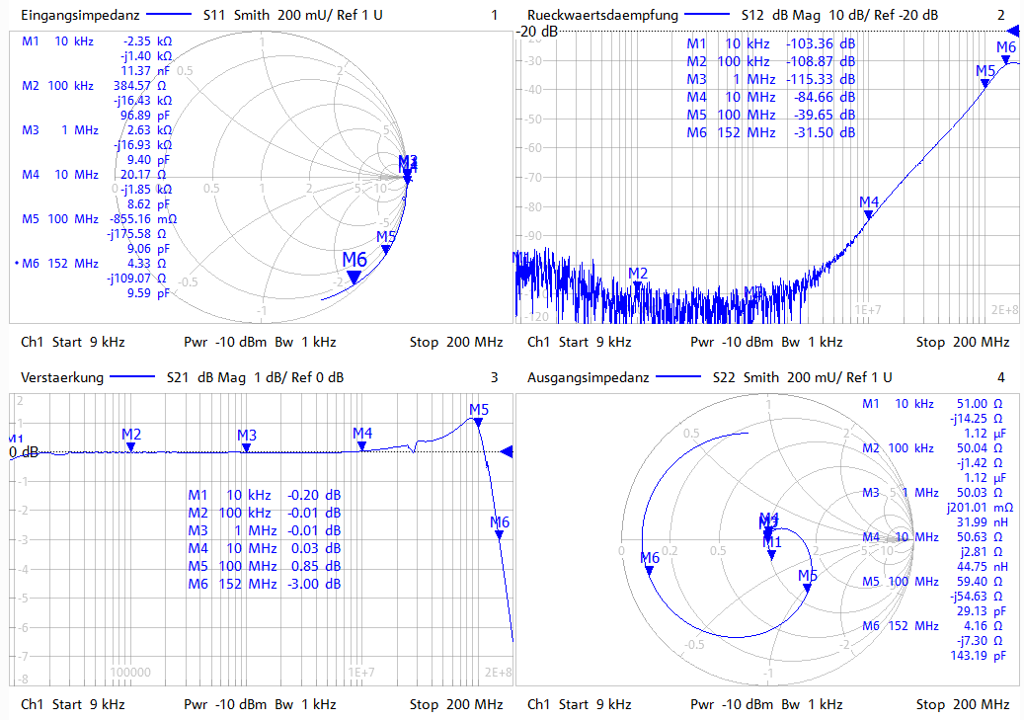The width and height of the screenshot is (1024, 720).
Task: Select the M4 10 MHz -84.66 dB readout
Action: (x=770, y=97)
